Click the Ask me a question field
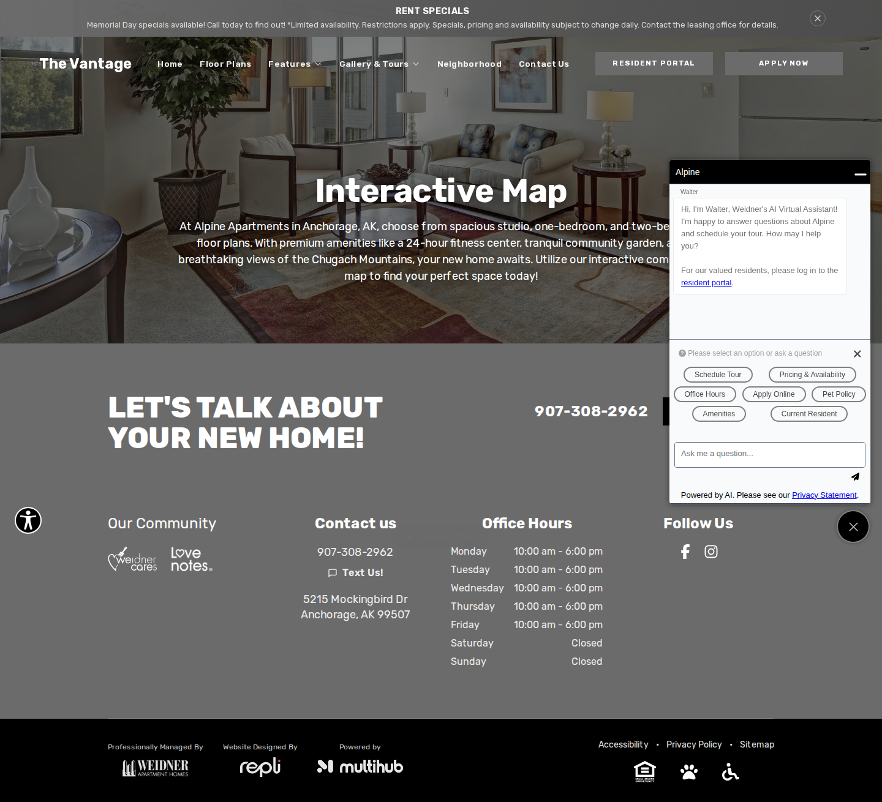The width and height of the screenshot is (882, 802). point(770,454)
